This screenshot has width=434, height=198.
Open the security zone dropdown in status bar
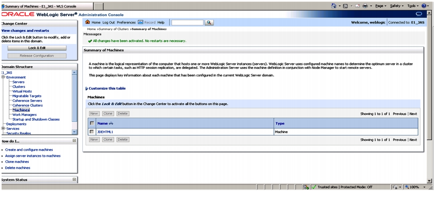400,187
